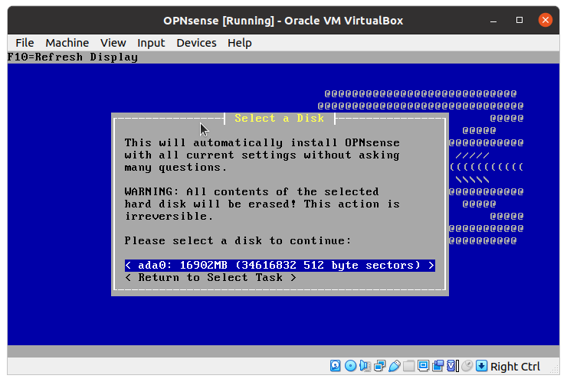This screenshot has width=567, height=382.
Task: Click the optical disc status icon
Action: coord(350,366)
